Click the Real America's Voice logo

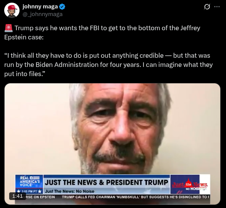point(29,182)
